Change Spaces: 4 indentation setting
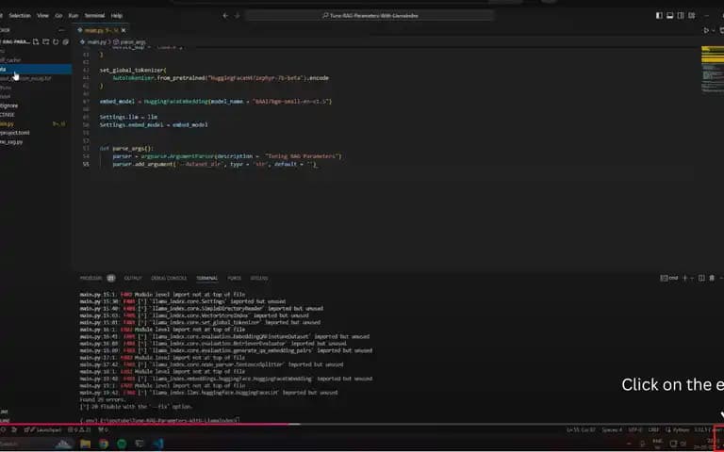 pos(612,429)
